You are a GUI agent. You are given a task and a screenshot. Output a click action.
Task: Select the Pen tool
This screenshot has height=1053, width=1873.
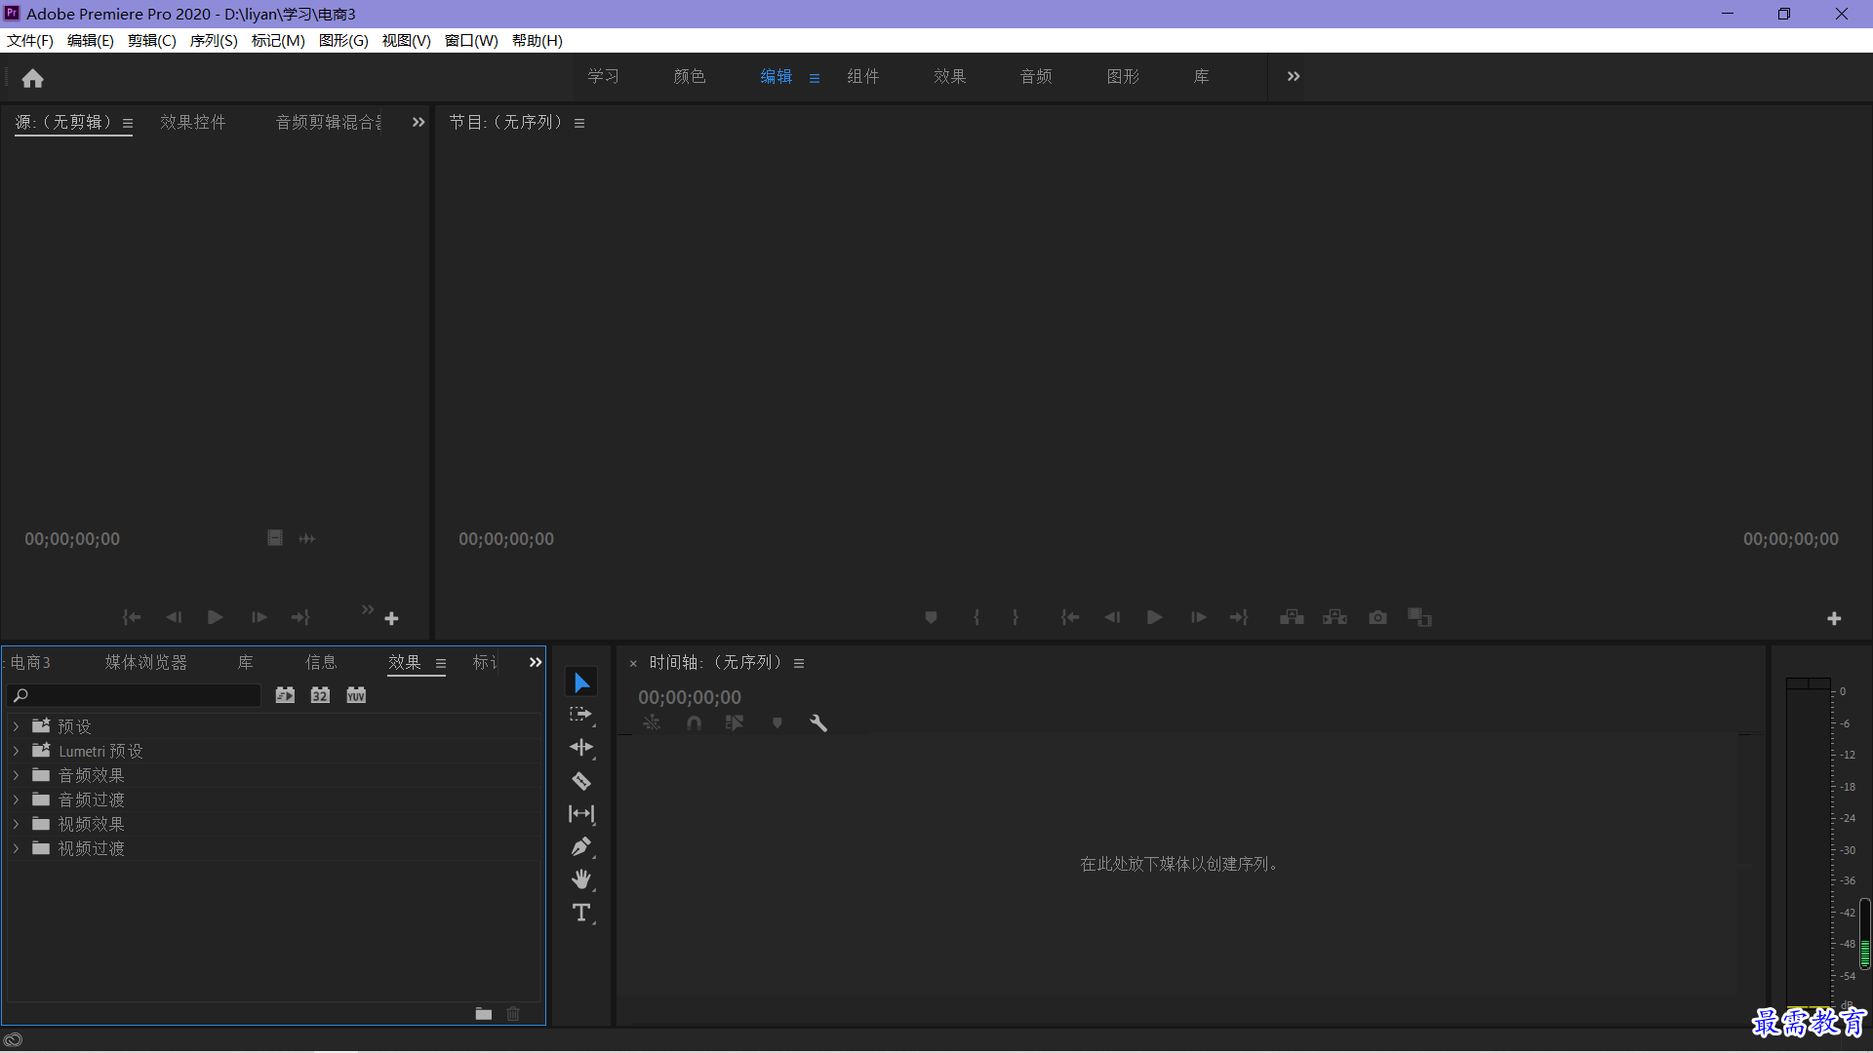coord(581,846)
